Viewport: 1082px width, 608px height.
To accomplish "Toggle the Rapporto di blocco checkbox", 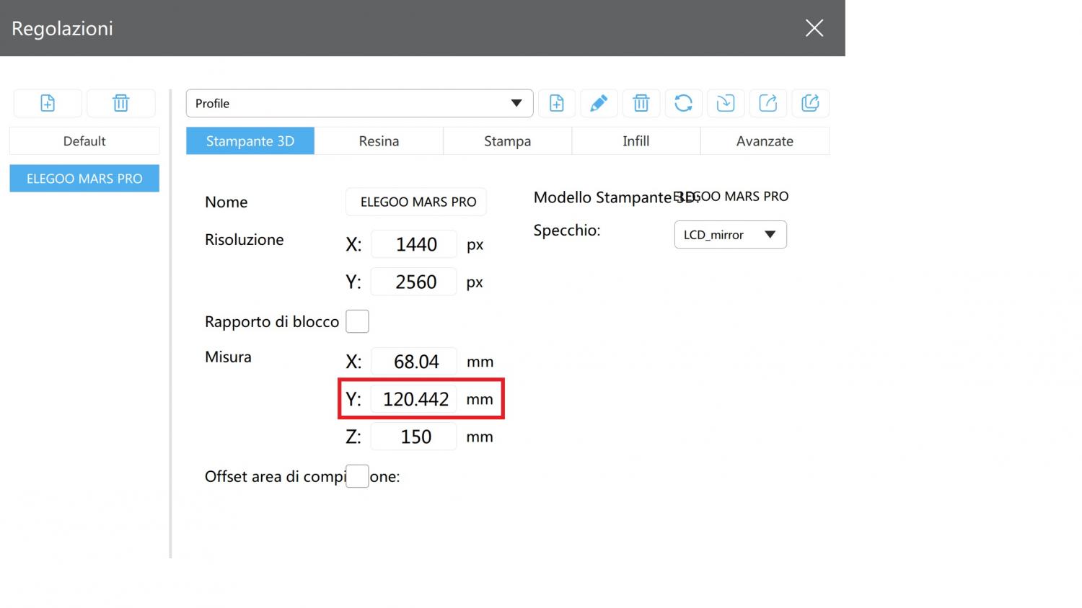I will [357, 321].
